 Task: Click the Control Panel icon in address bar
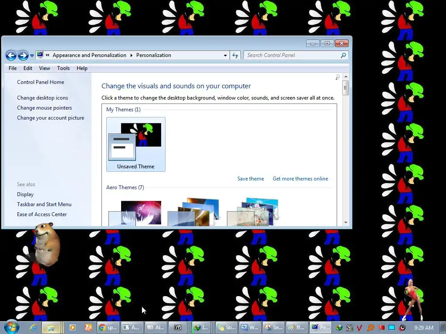[x=40, y=55]
